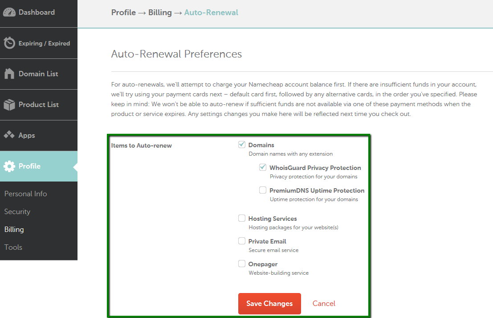The width and height of the screenshot is (493, 318).
Task: Click 'Uptime protection for your domains' text
Action: (314, 199)
